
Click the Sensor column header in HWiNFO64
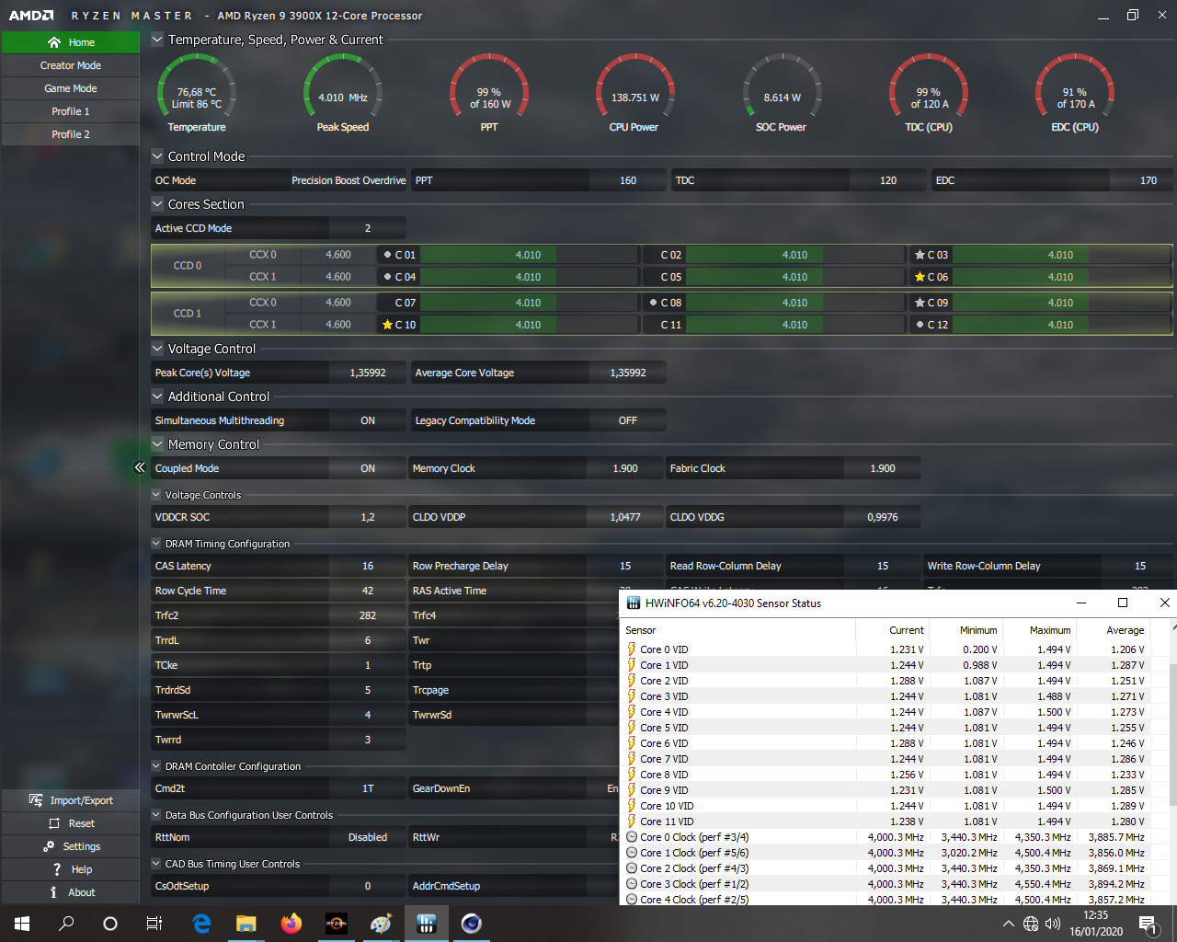pos(738,630)
